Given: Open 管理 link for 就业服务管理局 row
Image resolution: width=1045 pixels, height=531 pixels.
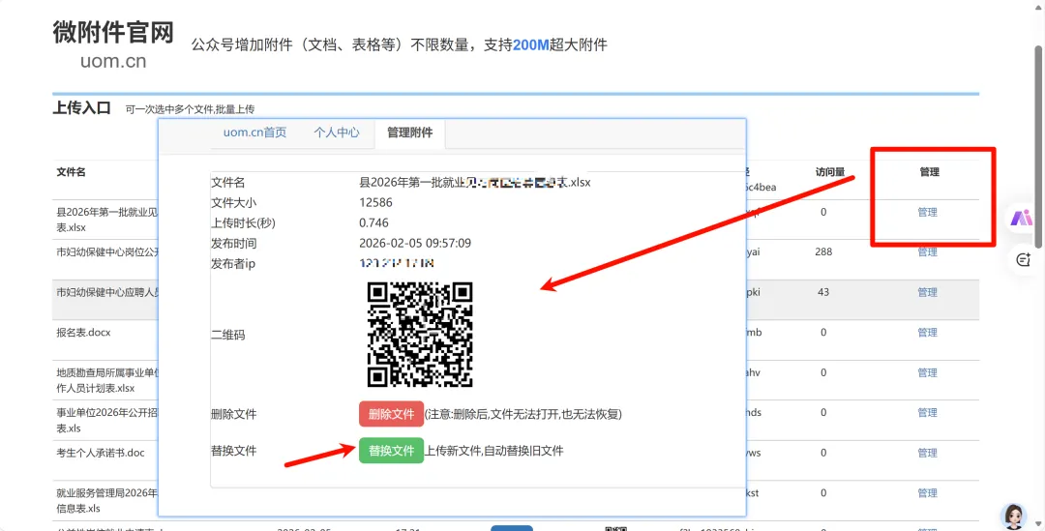Looking at the screenshot, I should coord(927,493).
